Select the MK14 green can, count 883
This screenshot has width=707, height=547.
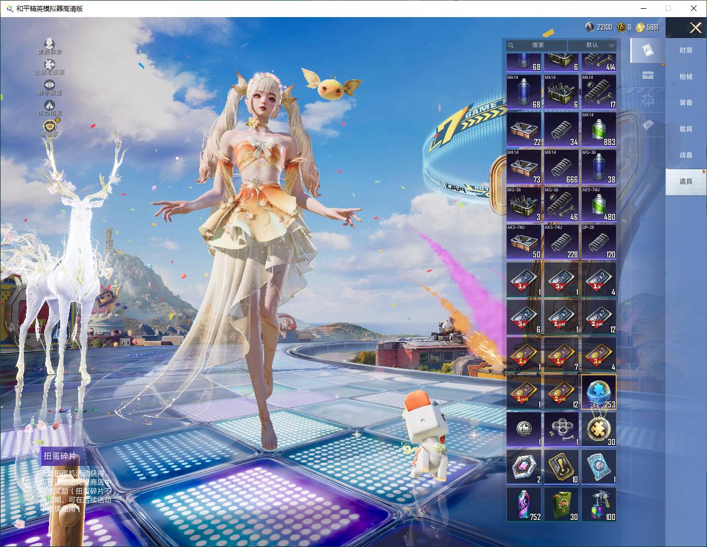[x=599, y=129]
